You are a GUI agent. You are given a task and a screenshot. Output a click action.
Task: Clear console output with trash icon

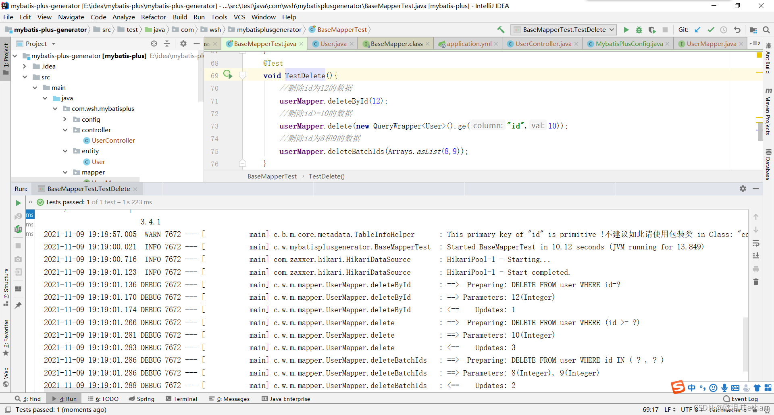point(756,282)
